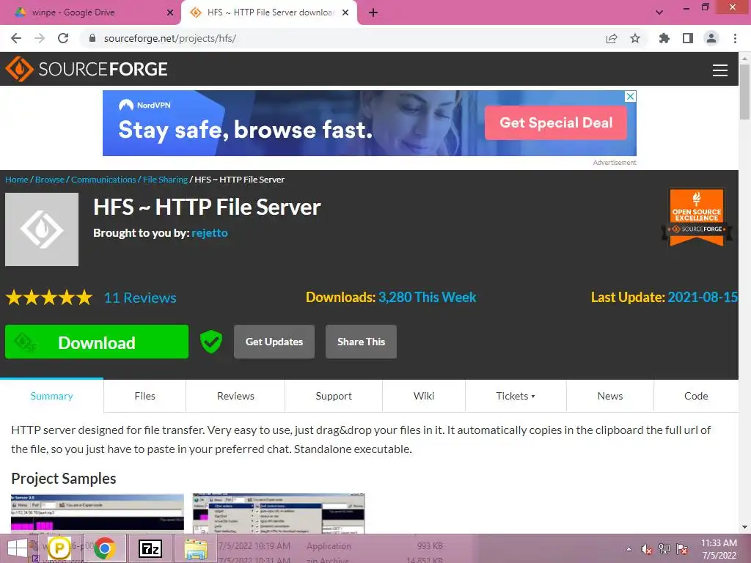Open the 11 Reviews link
This screenshot has height=563, width=751.
tap(140, 298)
